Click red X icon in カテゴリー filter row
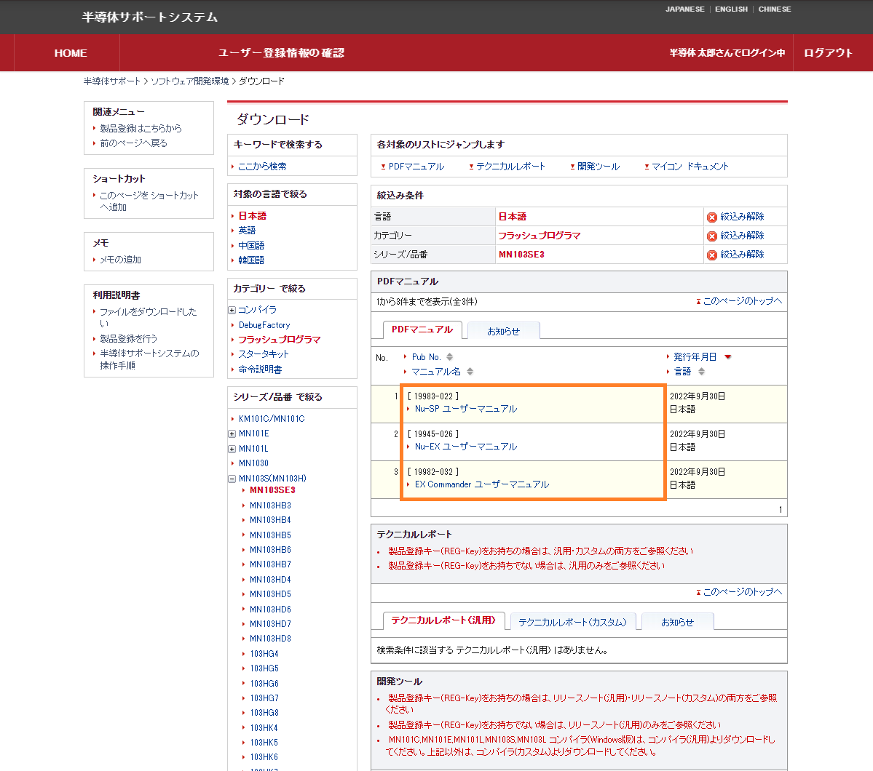The height and width of the screenshot is (771, 873). (711, 236)
